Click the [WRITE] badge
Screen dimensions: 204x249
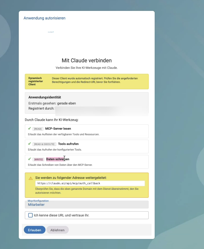[38, 159]
